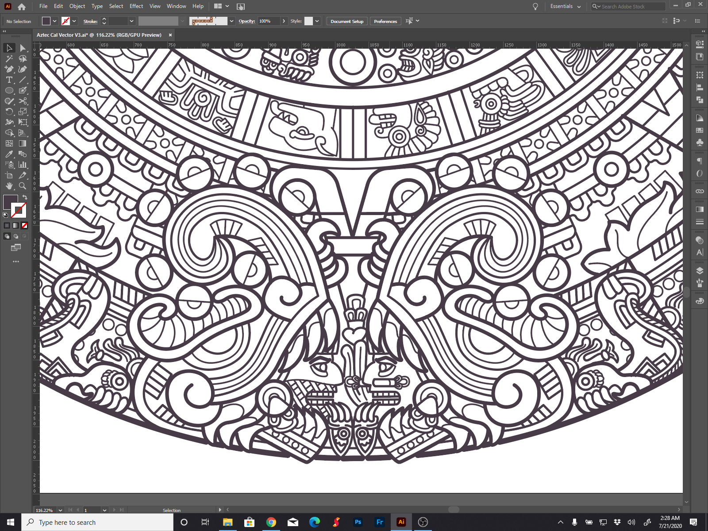This screenshot has height=531, width=708.
Task: Open graphic Style dropdown
Action: click(317, 21)
